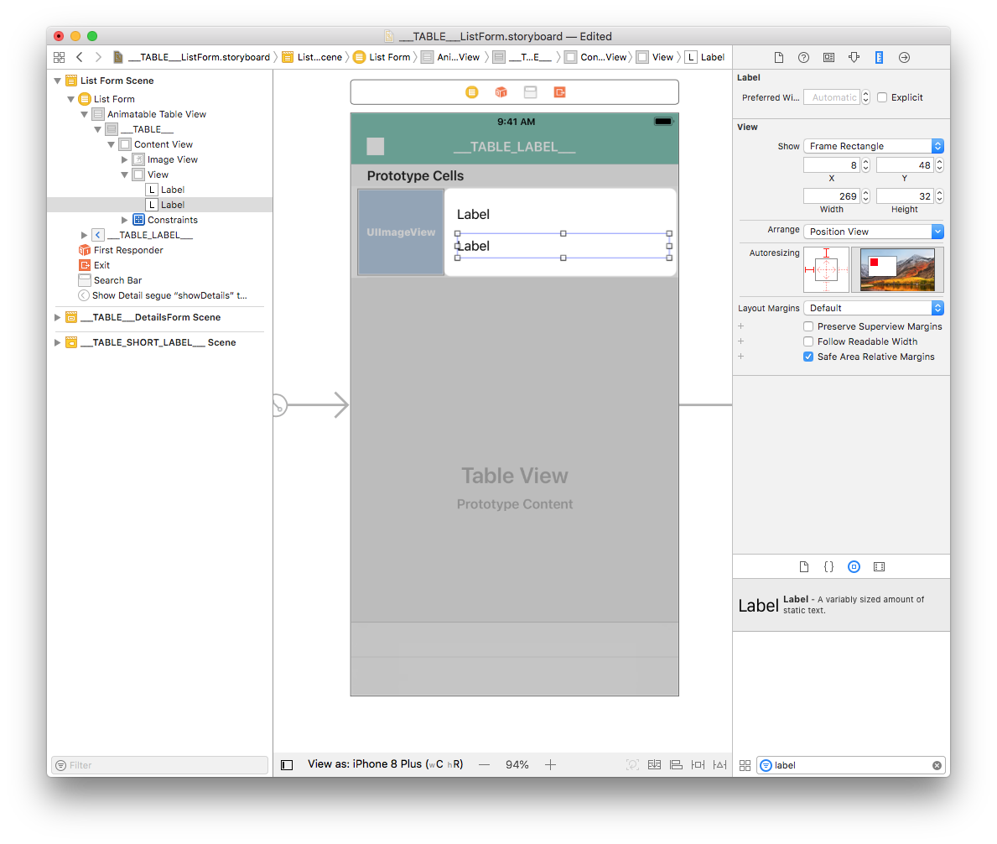This screenshot has width=997, height=844.
Task: Open the related items grid menu
Action: coord(60,57)
